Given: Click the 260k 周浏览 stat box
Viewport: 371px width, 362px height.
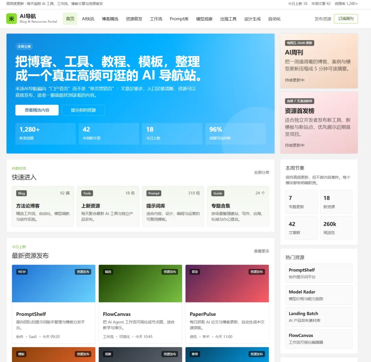Looking at the screenshot, I should tap(336, 228).
